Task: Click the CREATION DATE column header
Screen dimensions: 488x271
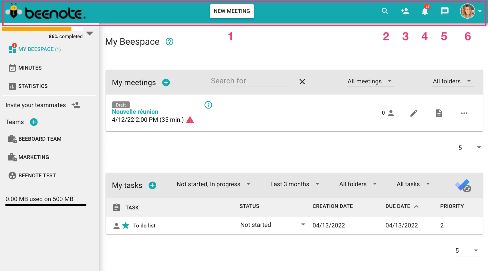Action: [333, 206]
